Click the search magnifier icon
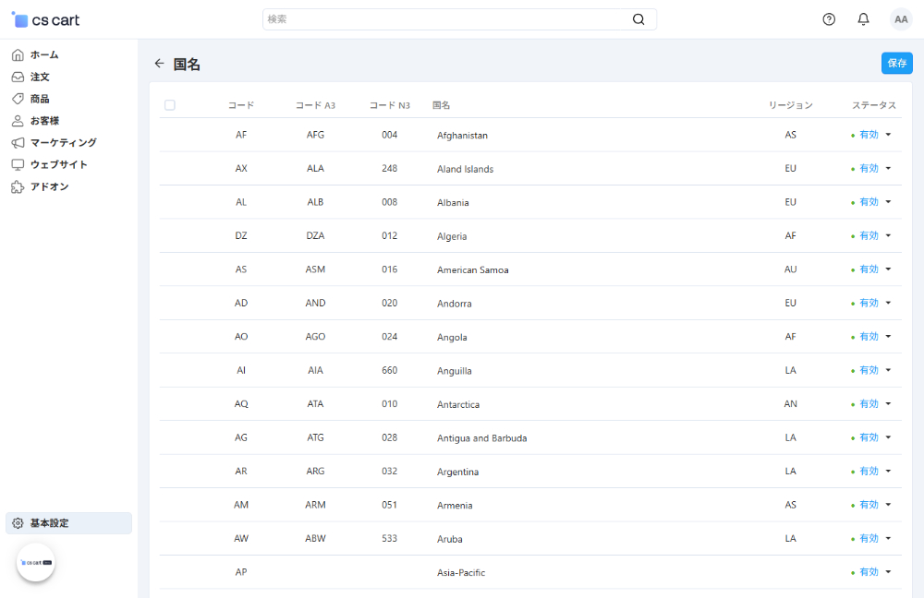This screenshot has height=598, width=924. point(638,19)
